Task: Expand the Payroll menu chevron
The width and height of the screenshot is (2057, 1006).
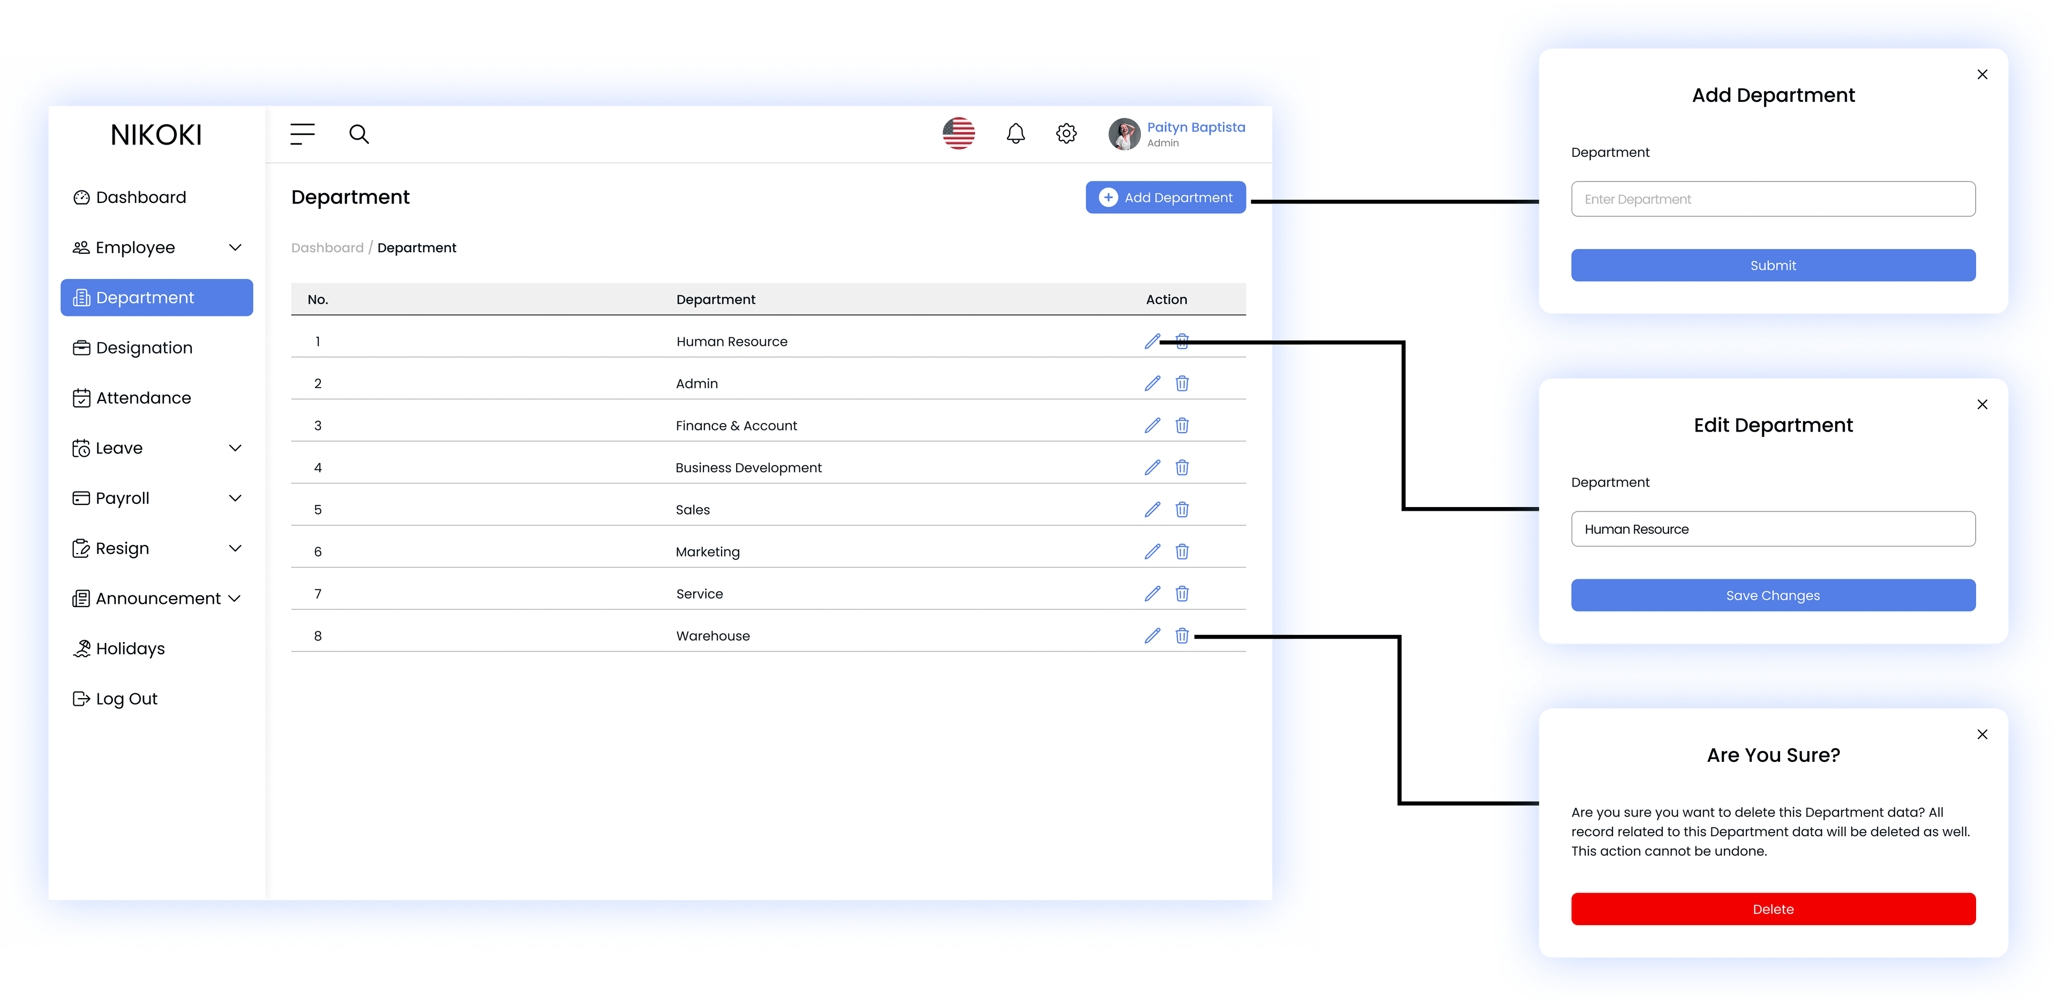Action: point(235,498)
